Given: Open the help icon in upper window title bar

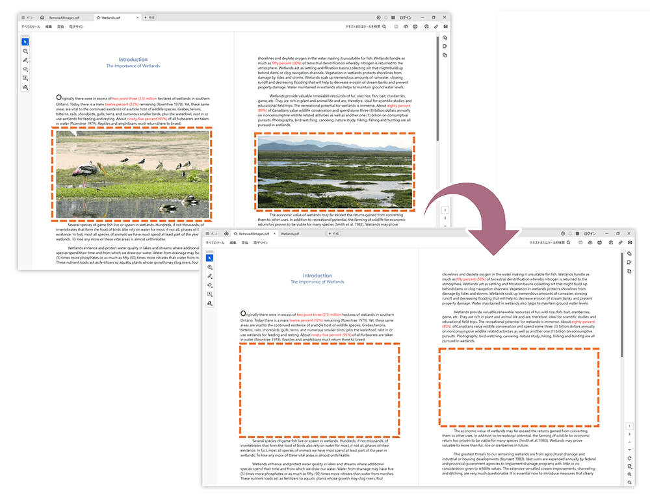Looking at the screenshot, I should pyautogui.click(x=379, y=18).
